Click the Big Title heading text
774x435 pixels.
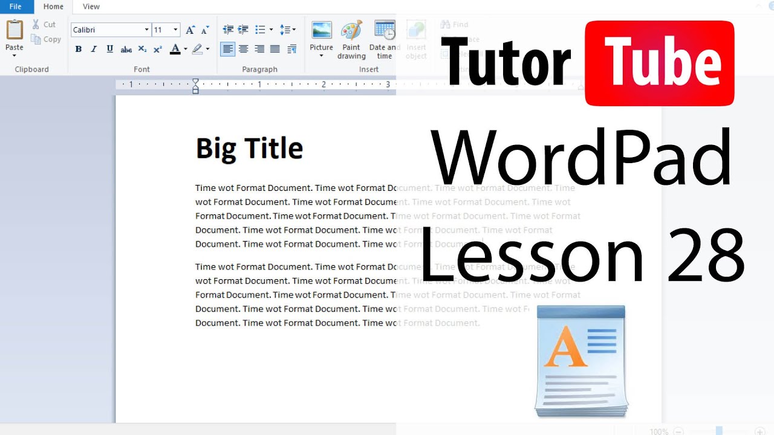pos(249,149)
